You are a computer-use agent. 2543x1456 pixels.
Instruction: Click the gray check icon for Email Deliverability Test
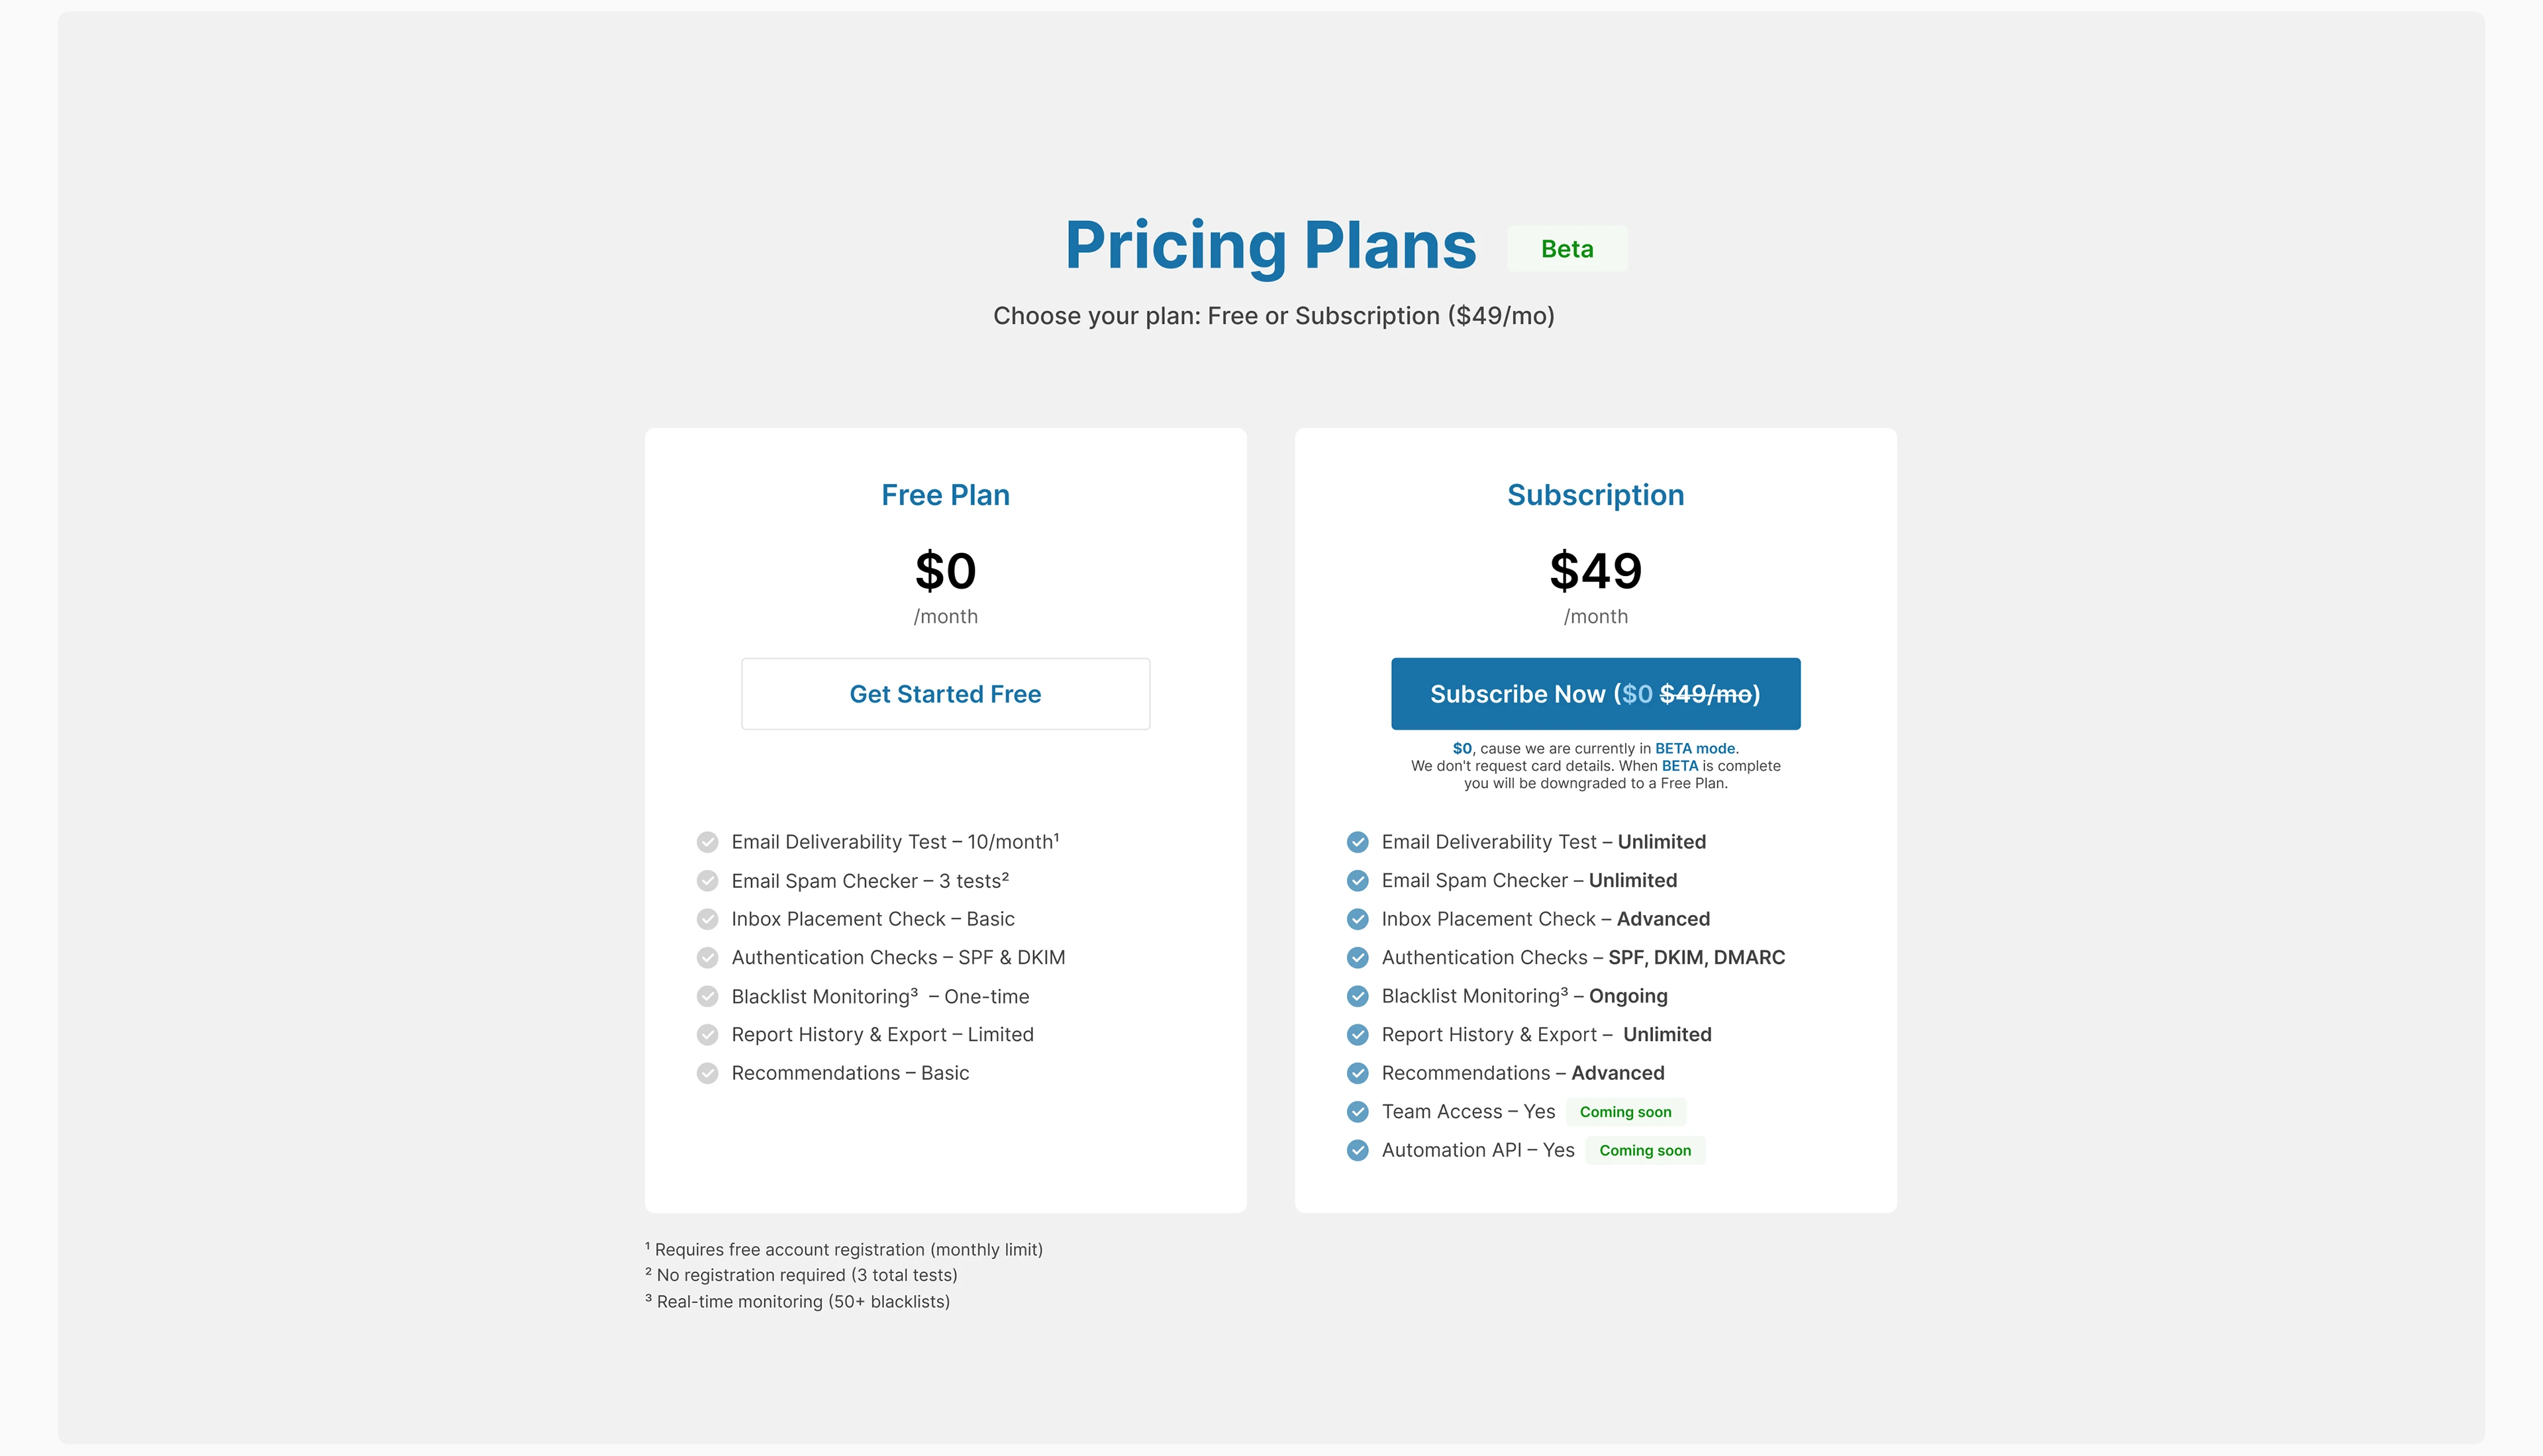707,842
